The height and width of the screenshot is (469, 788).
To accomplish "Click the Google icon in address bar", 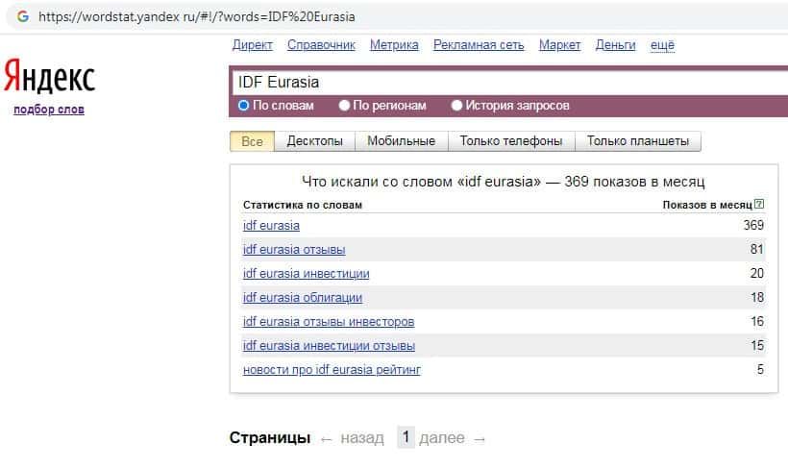I will pos(21,16).
